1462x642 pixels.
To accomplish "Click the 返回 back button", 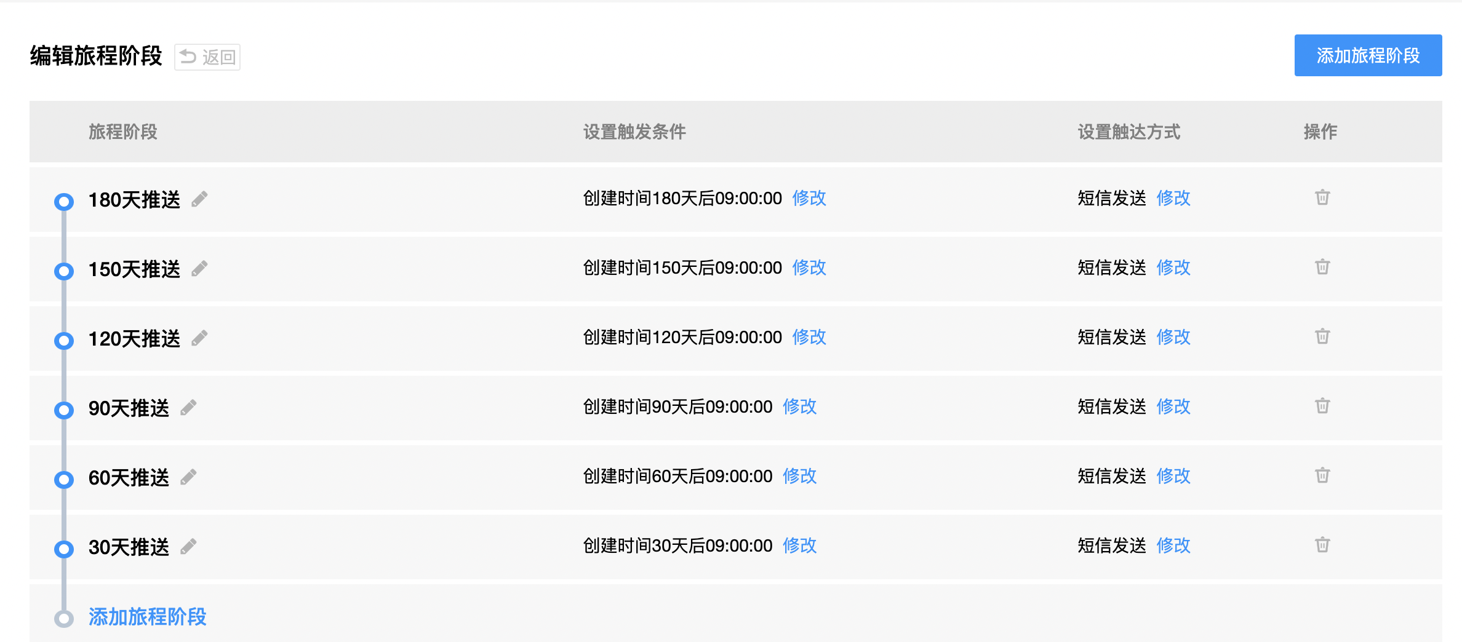I will tap(207, 57).
